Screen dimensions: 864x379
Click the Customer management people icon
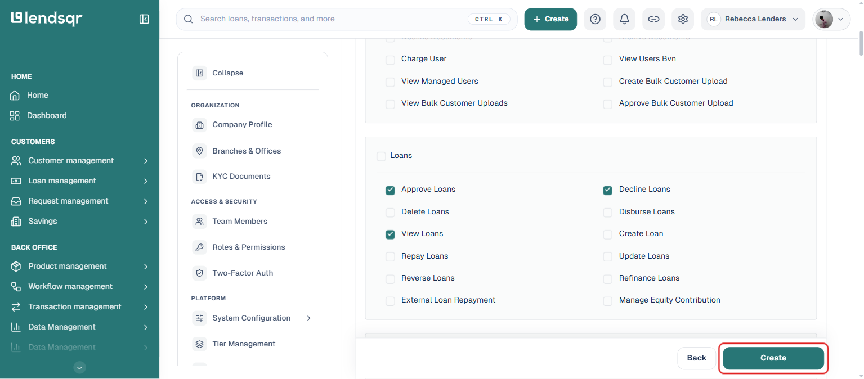coord(16,160)
